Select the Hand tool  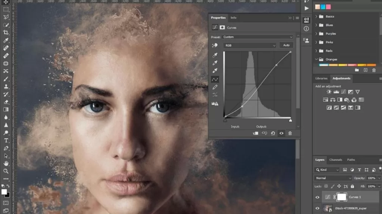6,163
